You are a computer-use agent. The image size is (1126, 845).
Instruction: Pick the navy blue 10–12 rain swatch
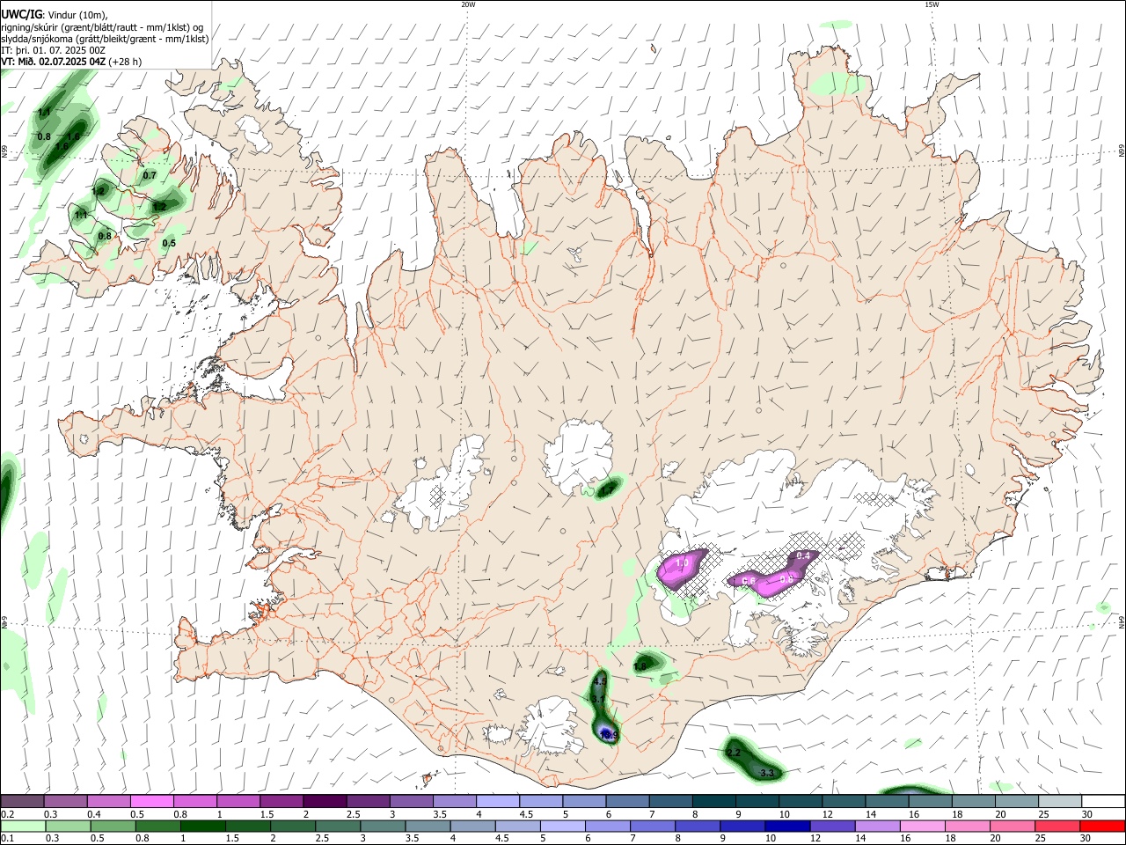786,826
